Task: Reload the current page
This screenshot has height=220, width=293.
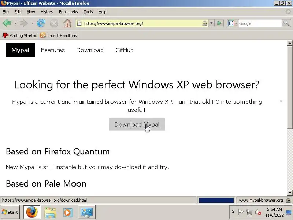Action: [x=41, y=23]
